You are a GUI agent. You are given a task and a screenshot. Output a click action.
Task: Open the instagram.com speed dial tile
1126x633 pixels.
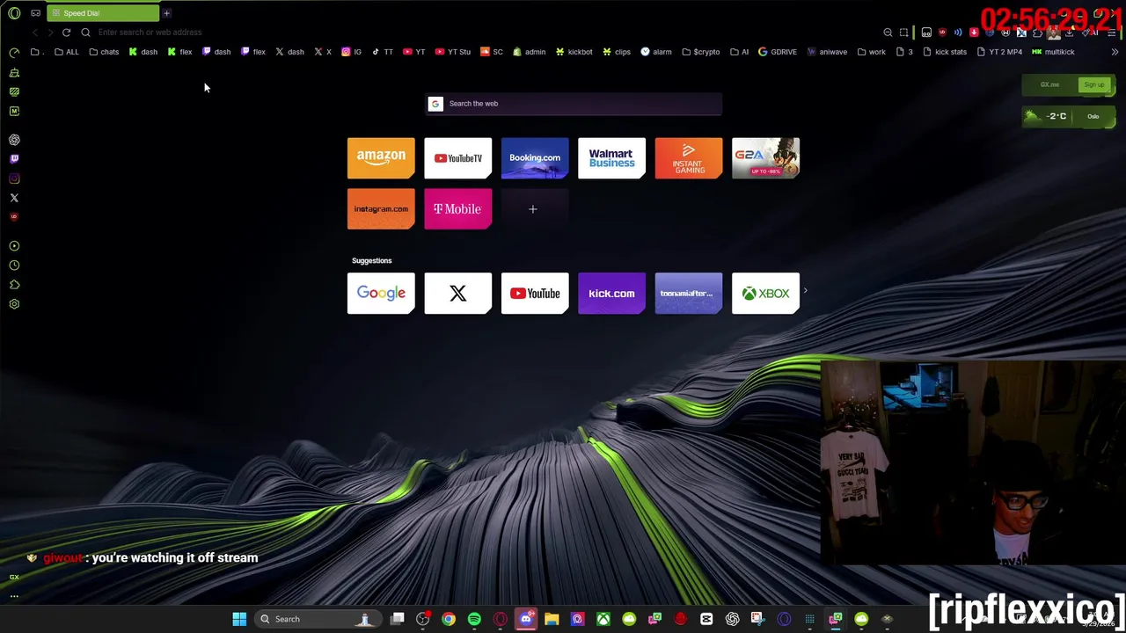(x=381, y=209)
